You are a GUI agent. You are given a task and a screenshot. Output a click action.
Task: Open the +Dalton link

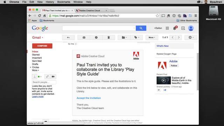(158, 28)
